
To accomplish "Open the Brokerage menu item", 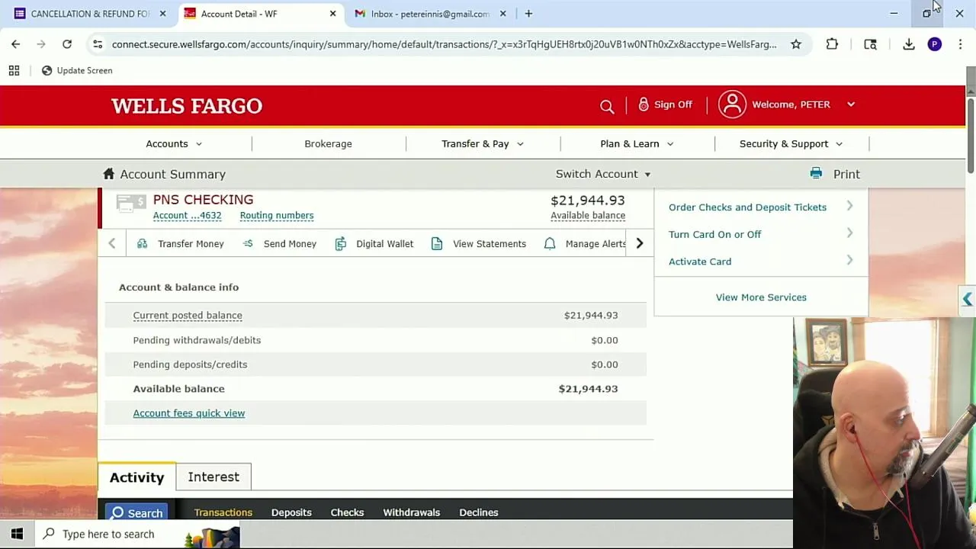I will (x=328, y=143).
